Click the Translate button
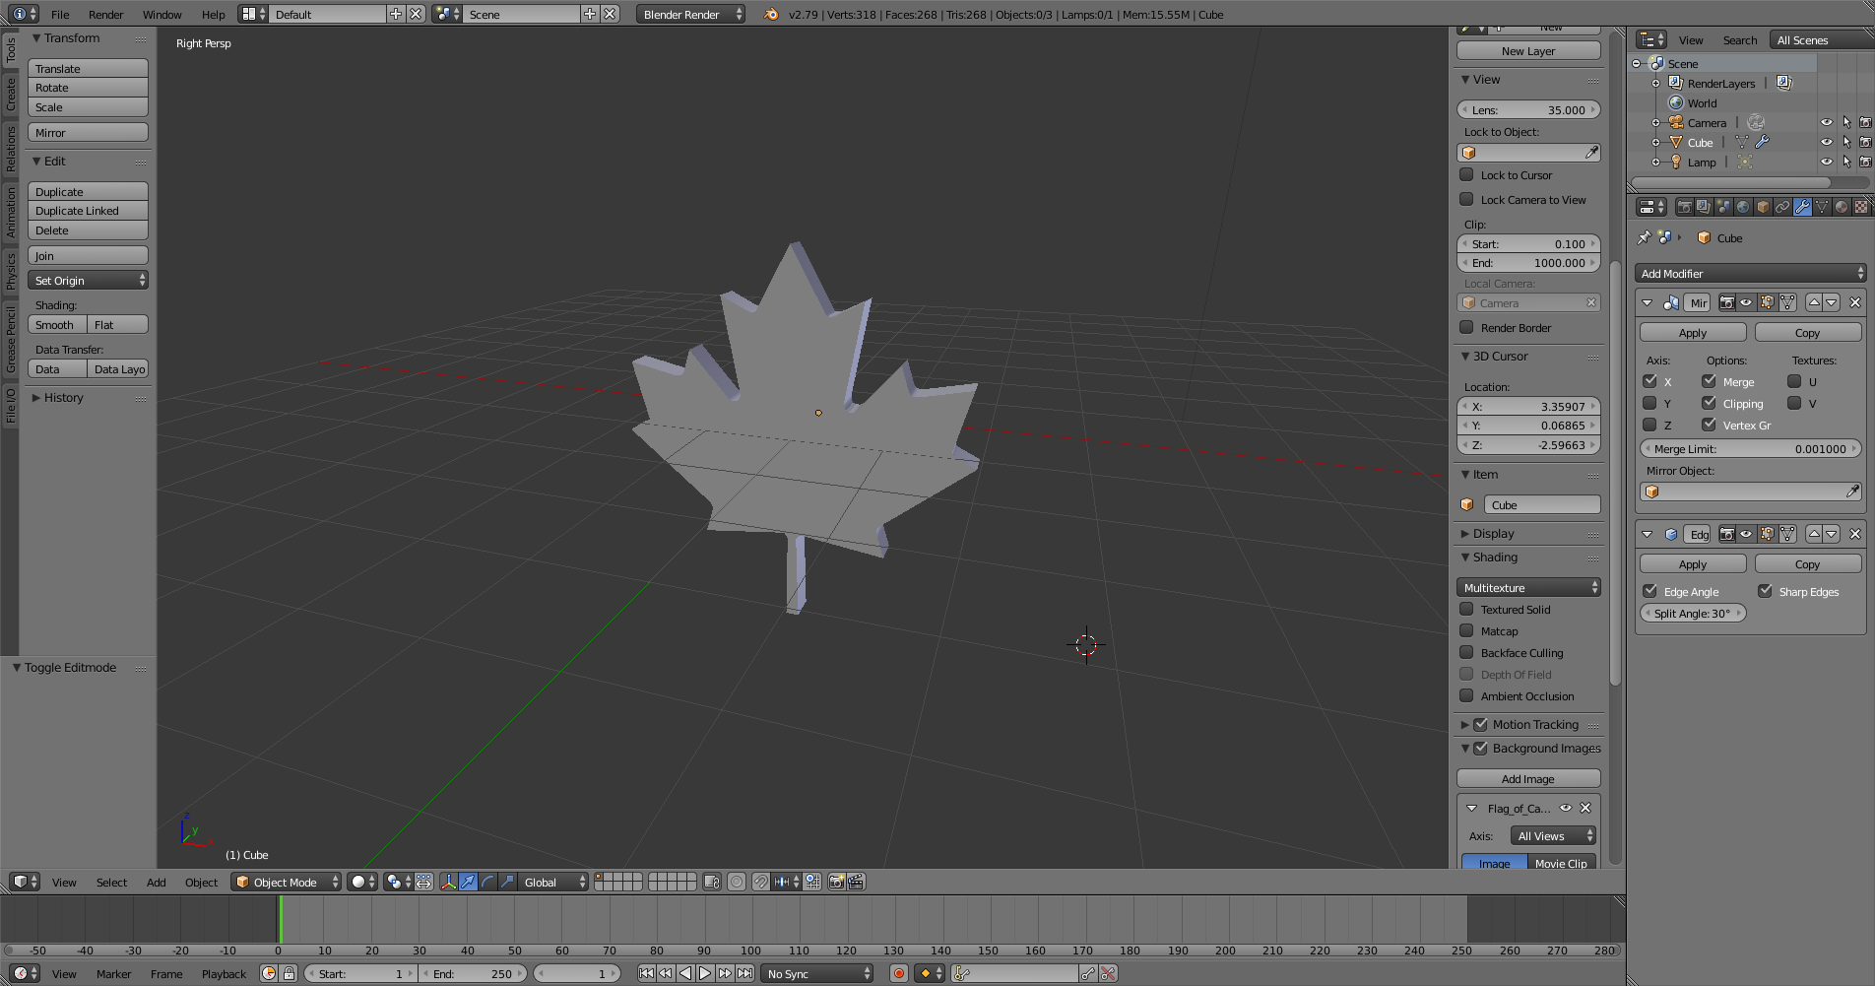Viewport: 1875px width, 986px height. 89,68
